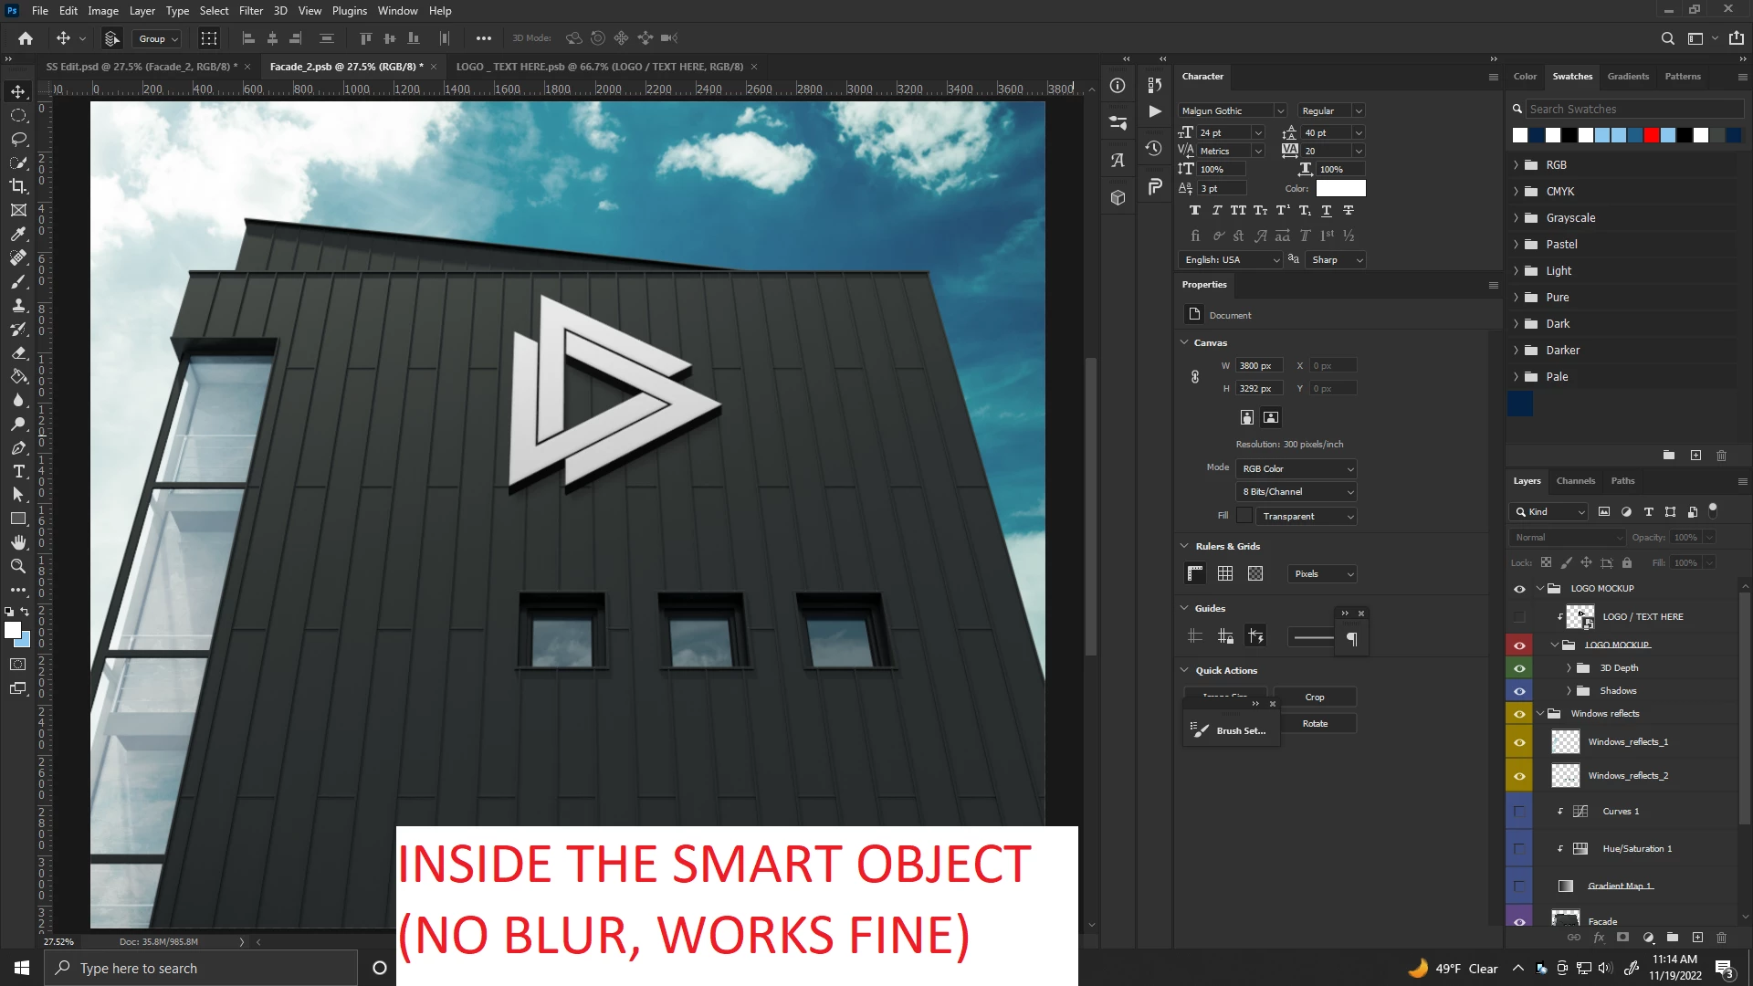The height and width of the screenshot is (986, 1753).
Task: Click create new layer icon in Layers panel
Action: click(x=1697, y=938)
